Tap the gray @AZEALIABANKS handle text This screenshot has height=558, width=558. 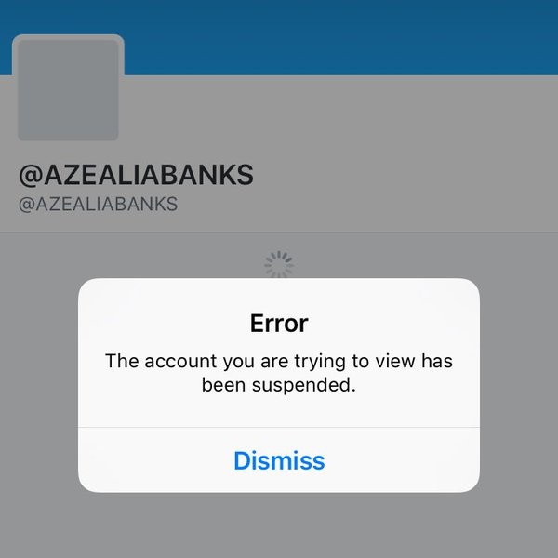tap(98, 205)
